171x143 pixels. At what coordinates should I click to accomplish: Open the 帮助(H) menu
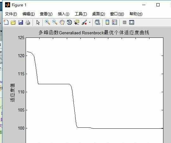136,14
